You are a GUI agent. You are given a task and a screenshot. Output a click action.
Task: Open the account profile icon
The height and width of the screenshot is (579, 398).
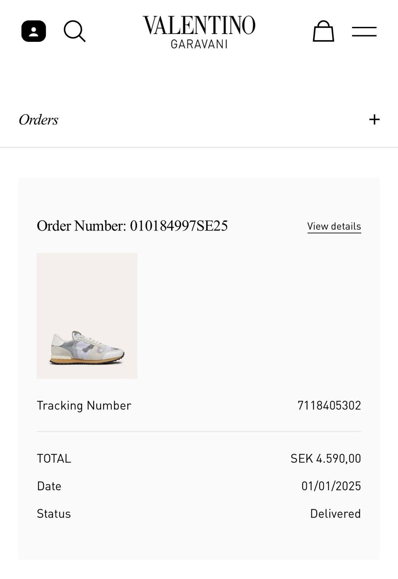[34, 31]
